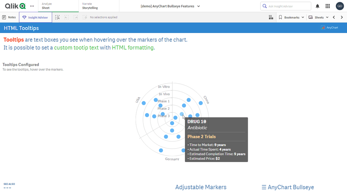
Task: Switch to the Narrate Storytelling tab
Action: (x=99, y=6)
